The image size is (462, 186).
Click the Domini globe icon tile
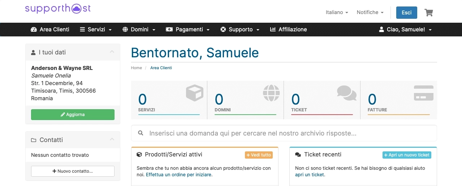click(x=271, y=93)
